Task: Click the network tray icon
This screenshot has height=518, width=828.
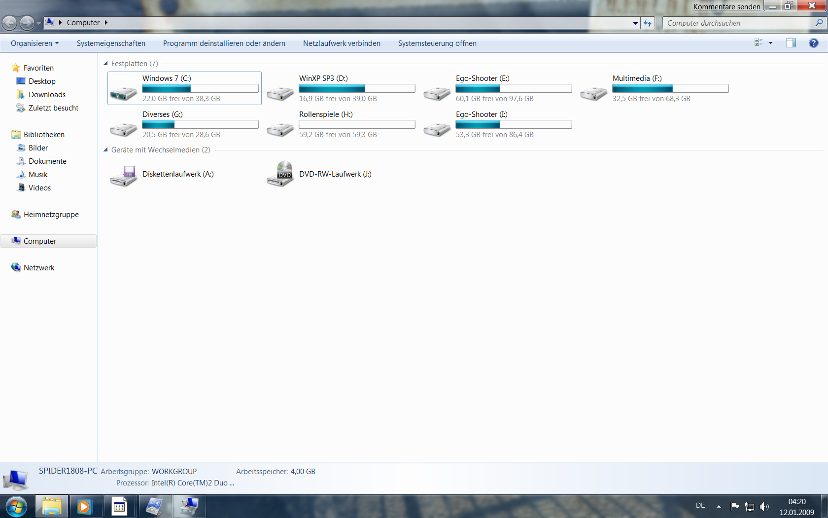Action: (750, 506)
